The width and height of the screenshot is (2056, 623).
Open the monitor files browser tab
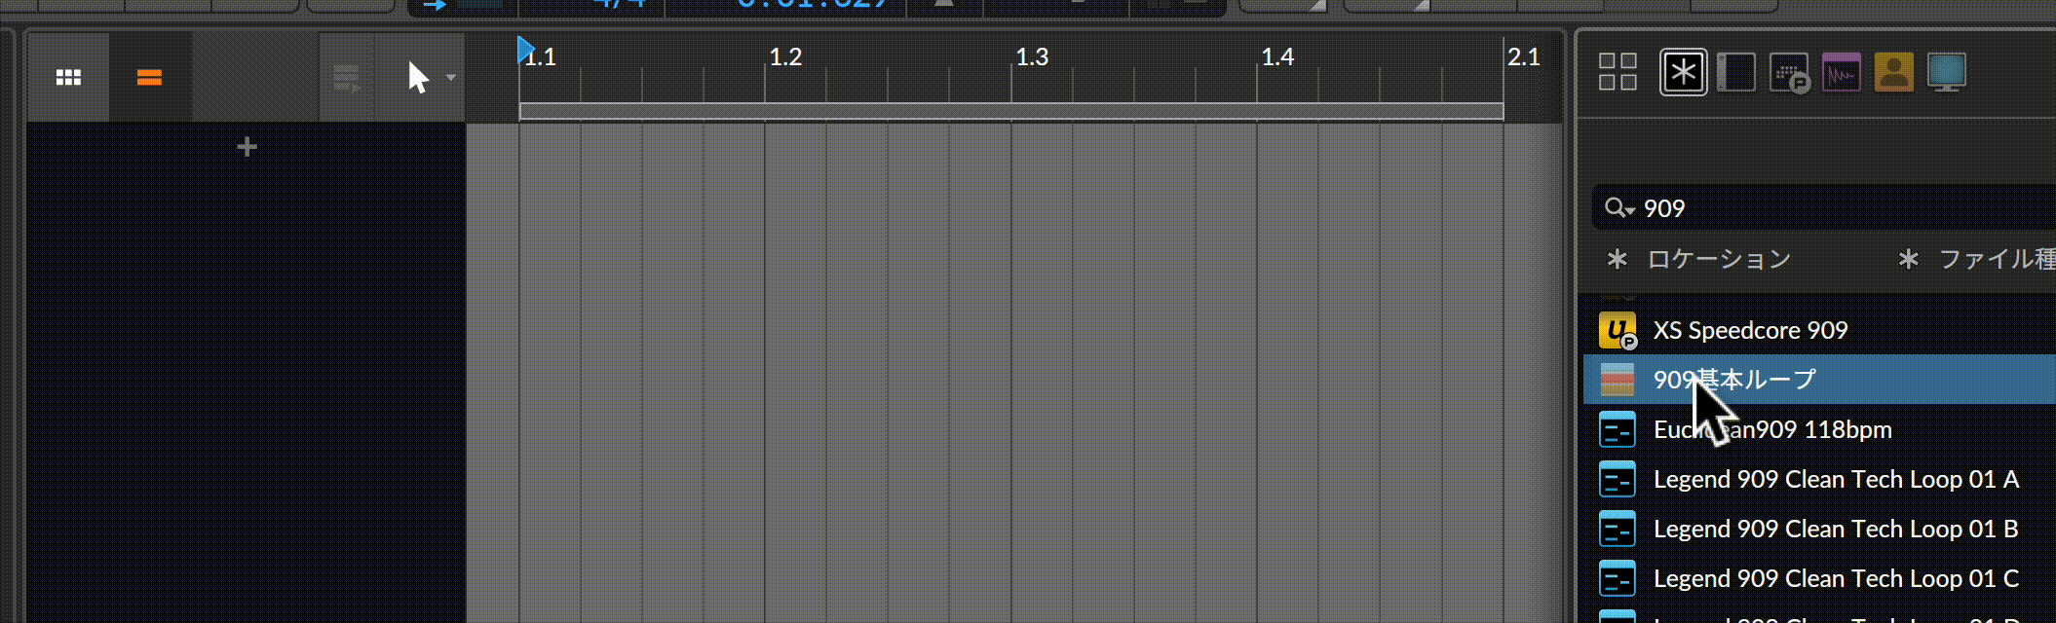click(x=1946, y=72)
